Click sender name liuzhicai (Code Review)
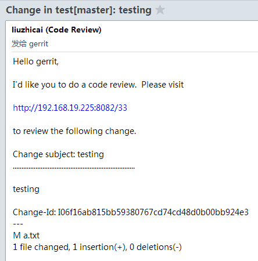This screenshot has height=261, width=258. point(56,30)
